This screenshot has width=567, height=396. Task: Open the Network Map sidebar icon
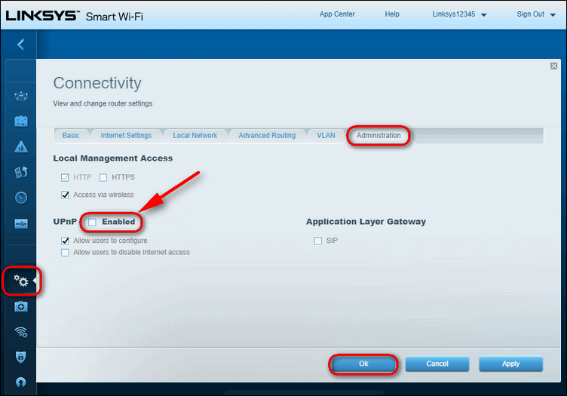click(21, 96)
